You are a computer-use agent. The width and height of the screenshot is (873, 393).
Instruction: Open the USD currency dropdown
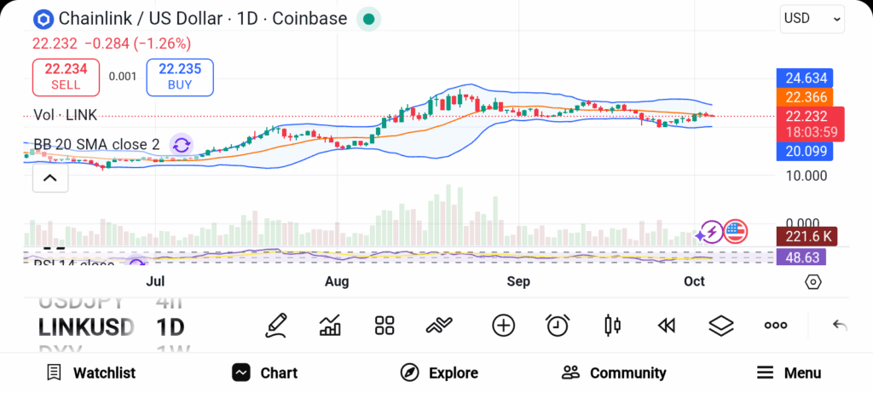click(x=812, y=18)
